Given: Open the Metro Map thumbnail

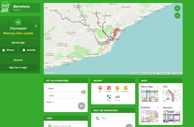Looking at the screenshot, I should click(150, 96).
